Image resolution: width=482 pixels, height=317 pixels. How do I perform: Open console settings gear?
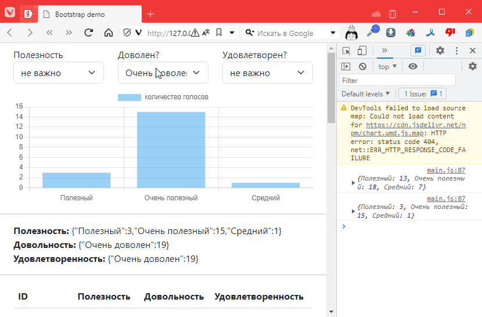click(x=473, y=67)
